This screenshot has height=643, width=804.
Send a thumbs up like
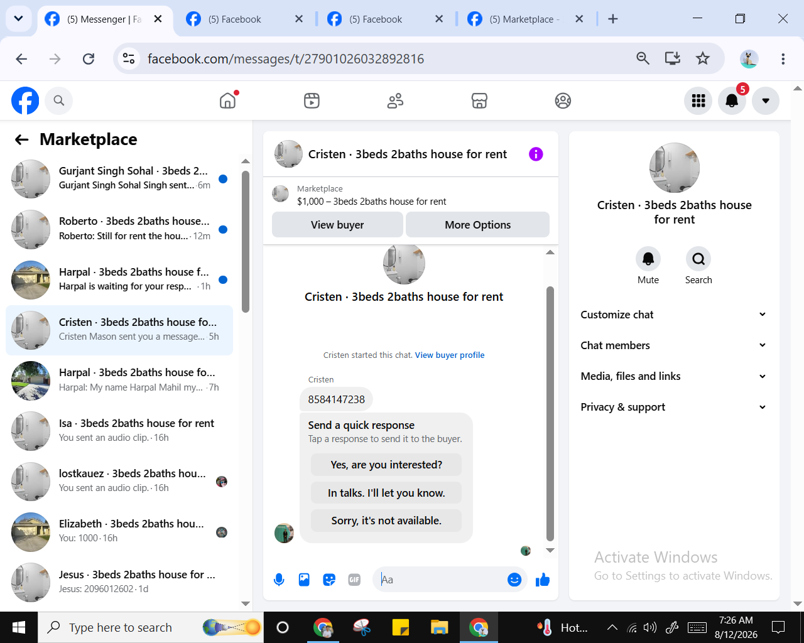(x=543, y=580)
